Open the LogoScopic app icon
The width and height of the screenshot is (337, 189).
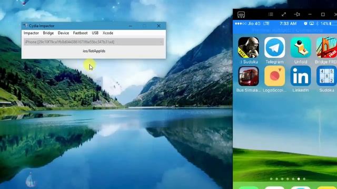click(x=274, y=76)
